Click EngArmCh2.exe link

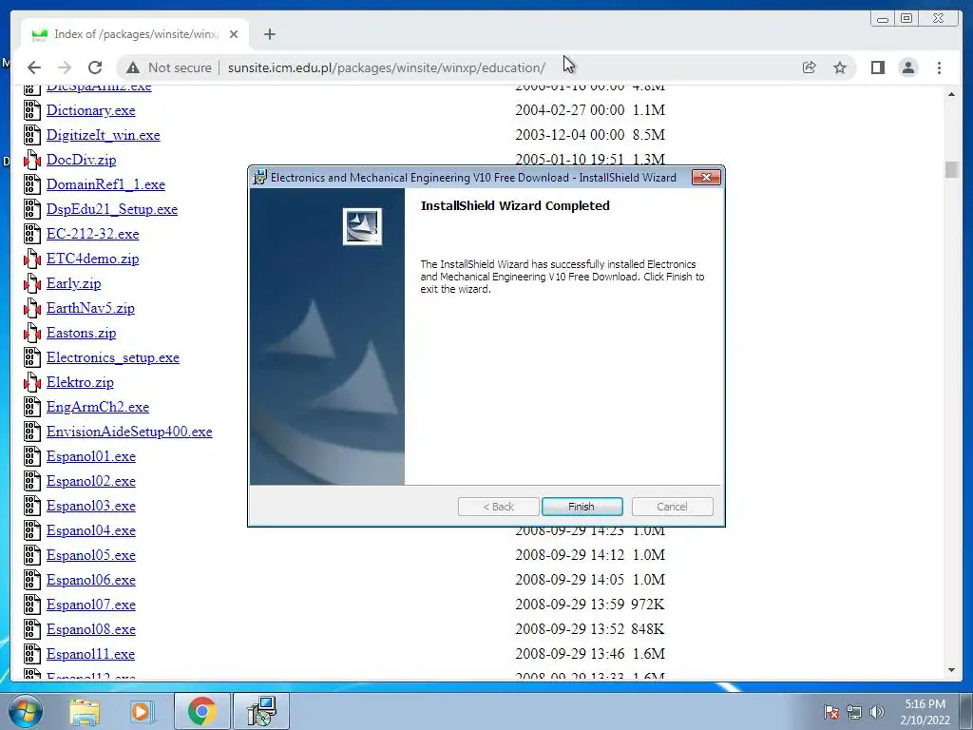click(98, 407)
